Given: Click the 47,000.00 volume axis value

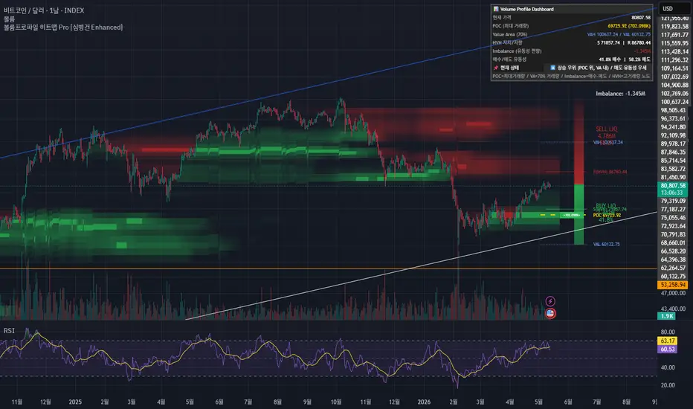Looking at the screenshot, I should tap(673, 293).
